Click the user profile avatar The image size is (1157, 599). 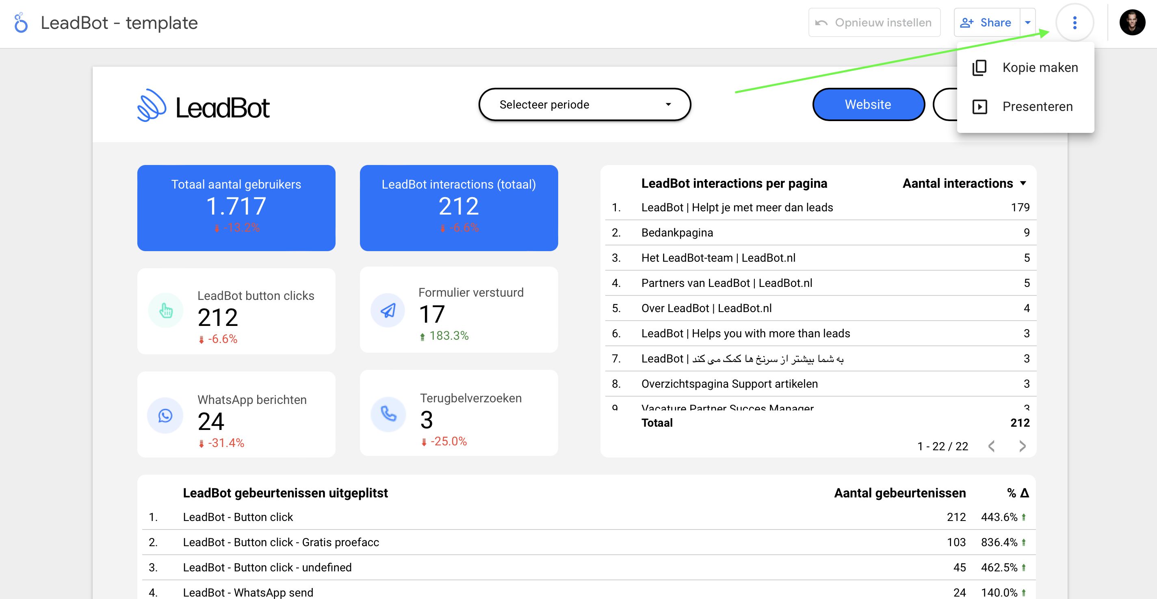[1132, 22]
